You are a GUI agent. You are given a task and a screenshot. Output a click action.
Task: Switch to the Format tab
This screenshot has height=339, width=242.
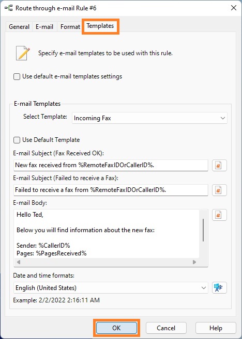coord(70,27)
